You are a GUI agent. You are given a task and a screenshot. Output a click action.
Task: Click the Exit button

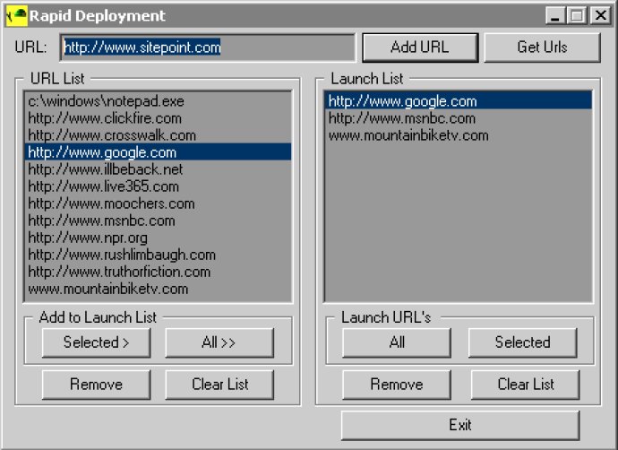[x=460, y=425]
